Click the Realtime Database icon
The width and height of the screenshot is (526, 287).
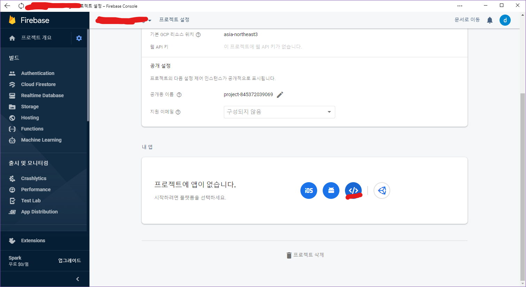(12, 95)
